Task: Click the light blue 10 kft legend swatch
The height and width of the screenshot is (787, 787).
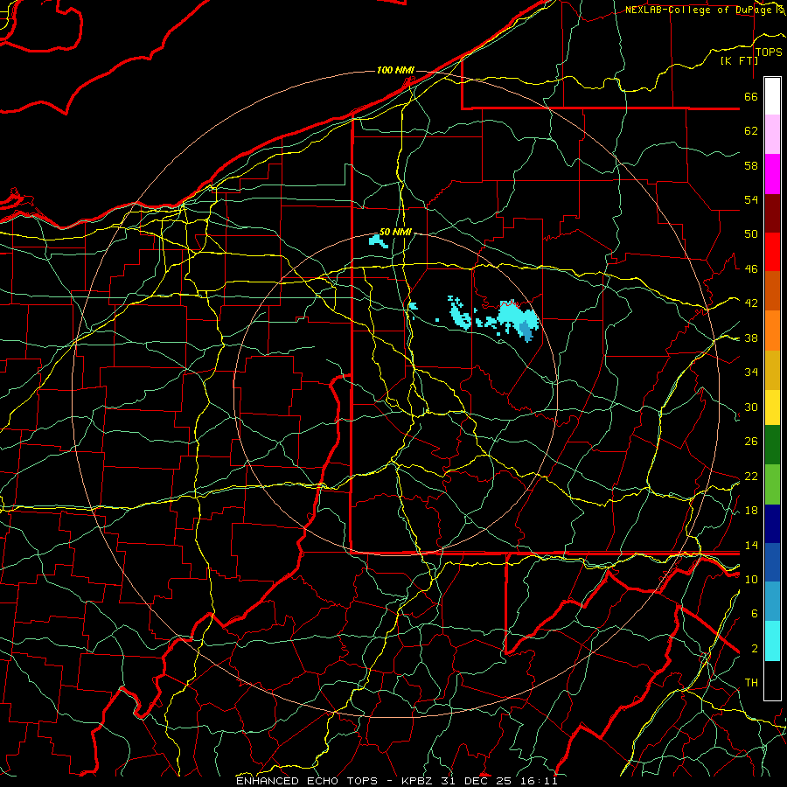Action: 772,602
